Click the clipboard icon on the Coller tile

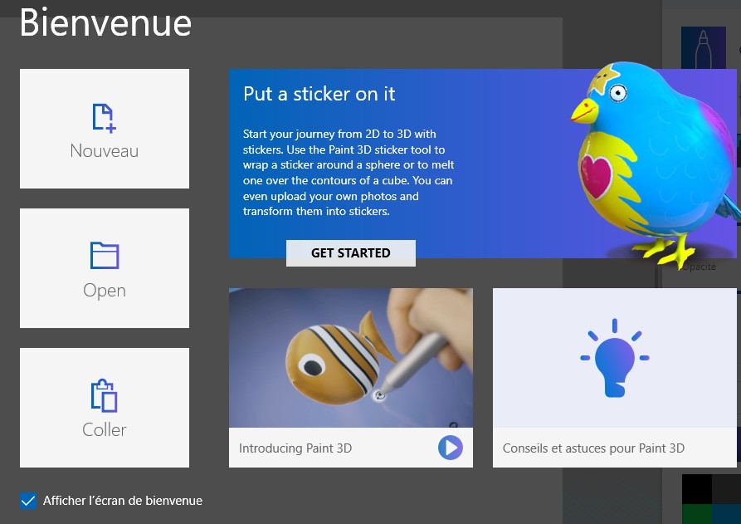pyautogui.click(x=105, y=395)
